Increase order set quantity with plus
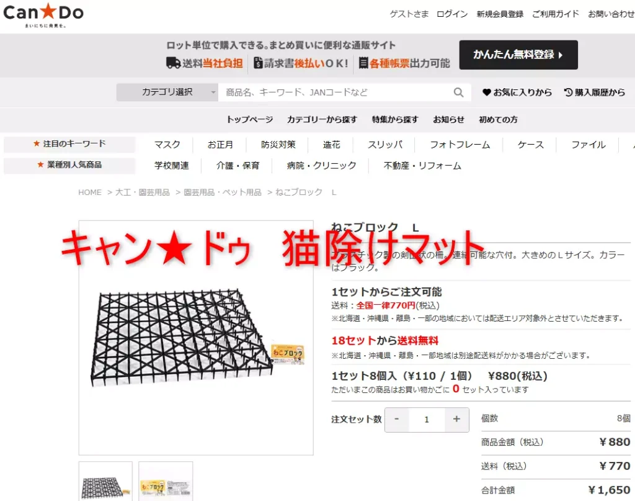 pyautogui.click(x=456, y=419)
